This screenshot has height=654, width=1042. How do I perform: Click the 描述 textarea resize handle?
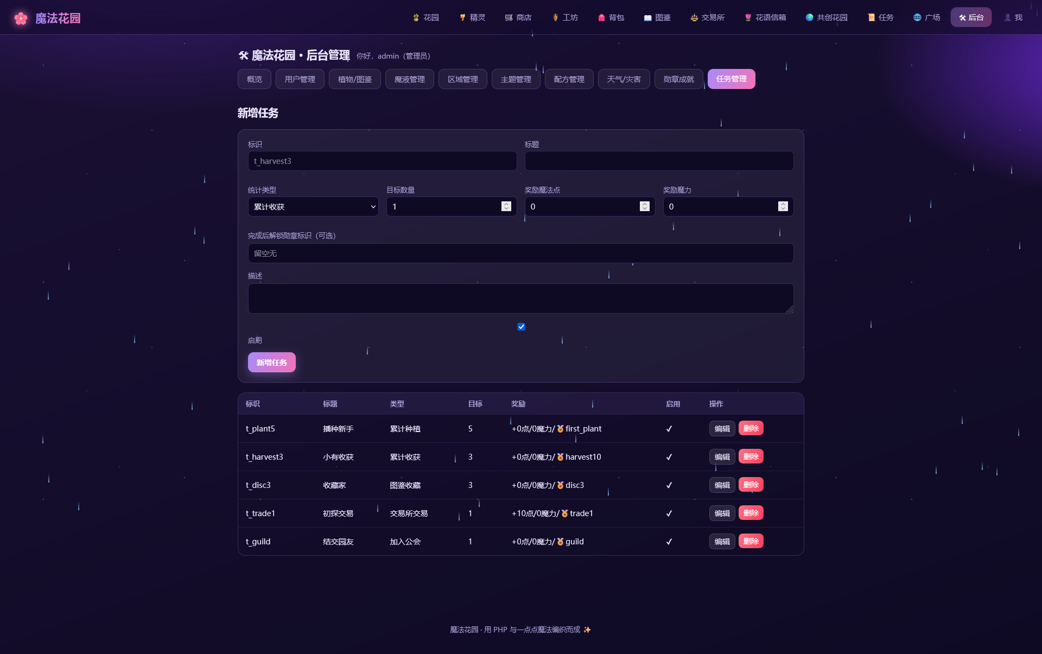tap(790, 309)
